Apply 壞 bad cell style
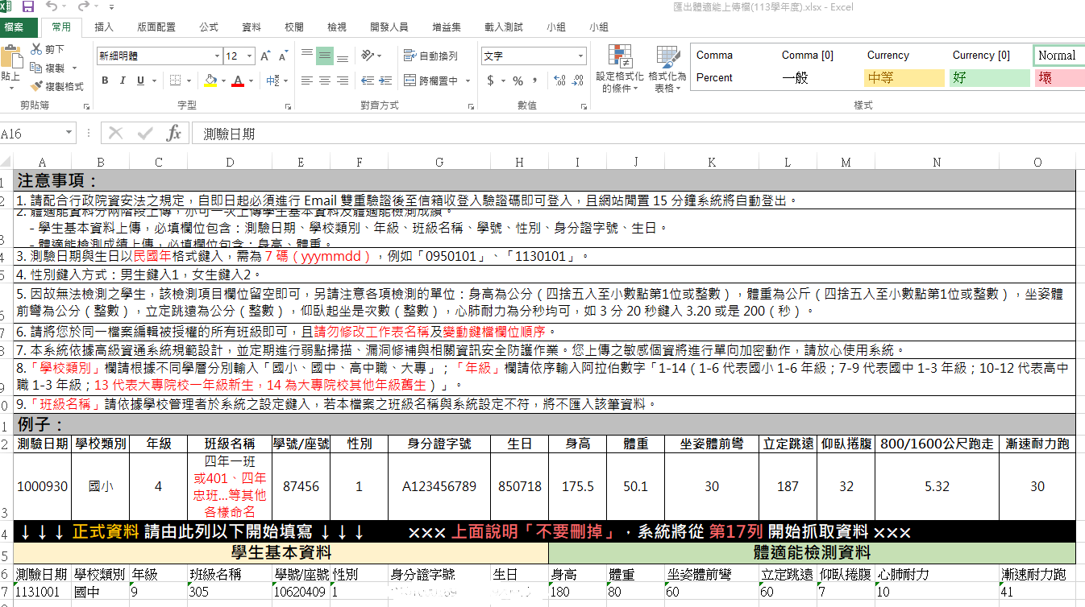 coord(1059,78)
